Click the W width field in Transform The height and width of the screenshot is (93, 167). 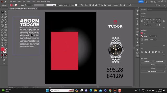pyautogui.click(x=158, y=19)
